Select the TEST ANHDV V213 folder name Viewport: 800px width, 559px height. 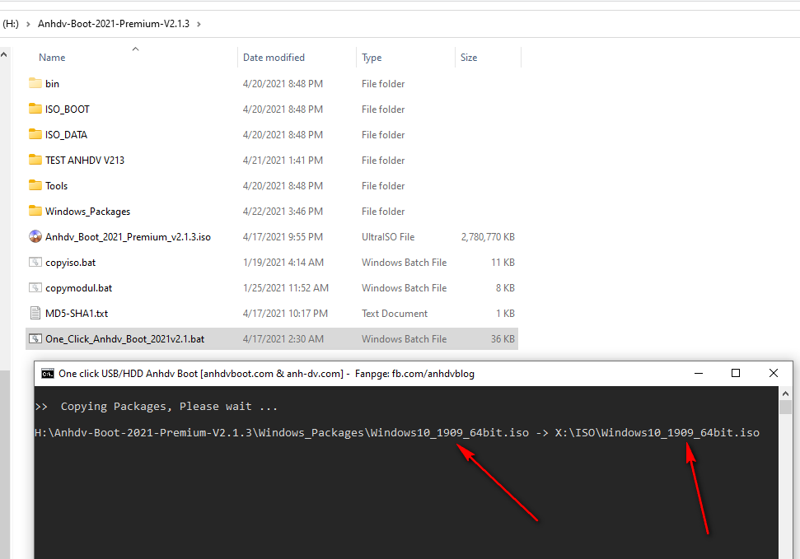click(x=85, y=161)
